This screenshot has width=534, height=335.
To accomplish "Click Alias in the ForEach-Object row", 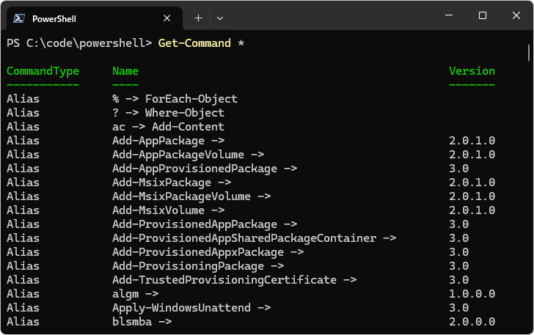I will click(x=23, y=99).
